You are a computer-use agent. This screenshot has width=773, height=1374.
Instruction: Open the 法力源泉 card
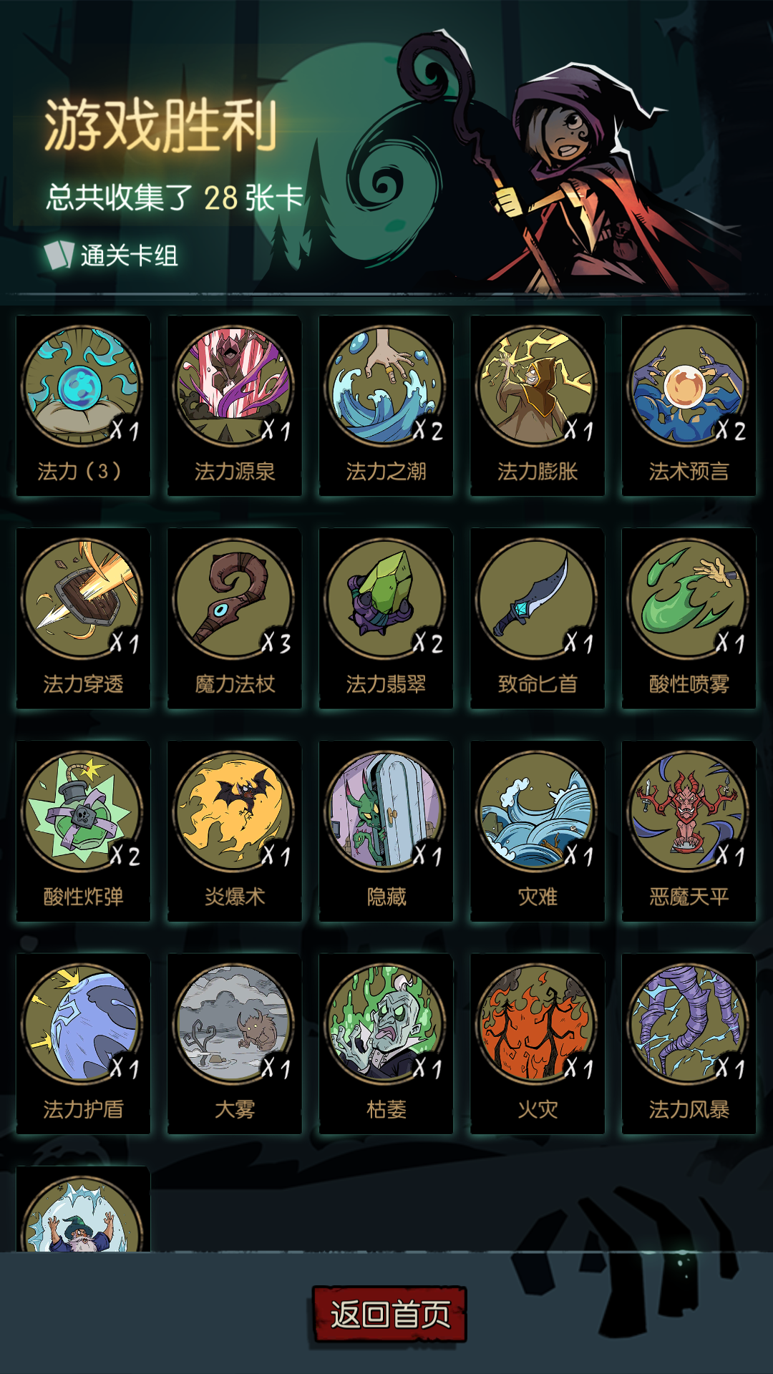pyautogui.click(x=235, y=406)
